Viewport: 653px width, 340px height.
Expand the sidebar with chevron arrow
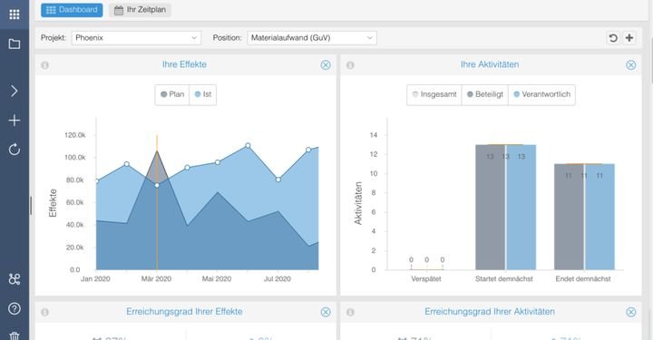15,92
